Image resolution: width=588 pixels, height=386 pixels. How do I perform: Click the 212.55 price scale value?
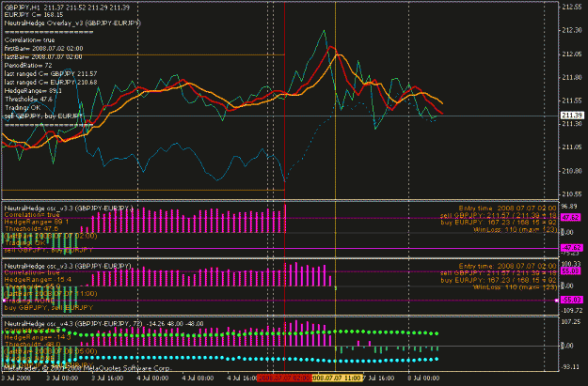point(571,8)
